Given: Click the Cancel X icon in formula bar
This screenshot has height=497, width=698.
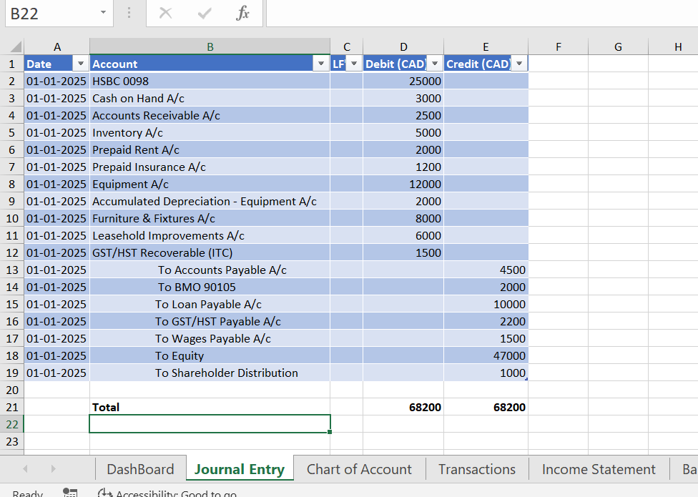Looking at the screenshot, I should (166, 14).
